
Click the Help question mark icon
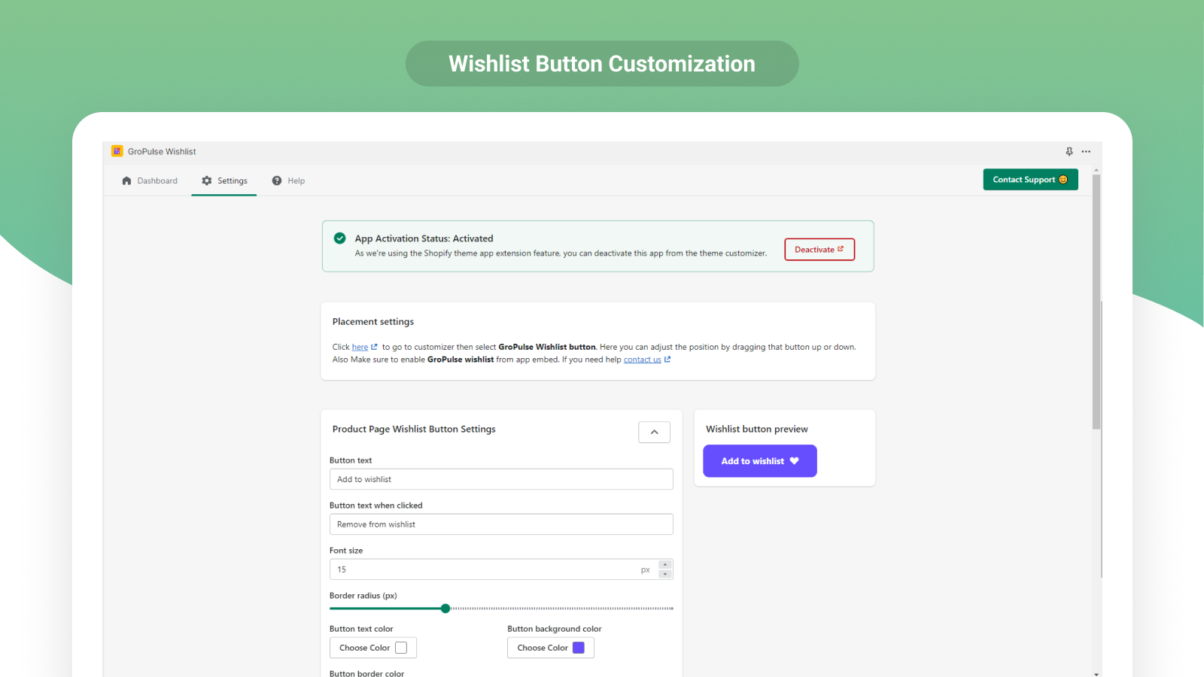[x=277, y=181]
